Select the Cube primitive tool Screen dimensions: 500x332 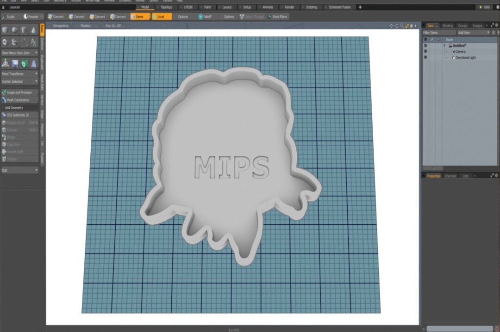[x=5, y=30]
